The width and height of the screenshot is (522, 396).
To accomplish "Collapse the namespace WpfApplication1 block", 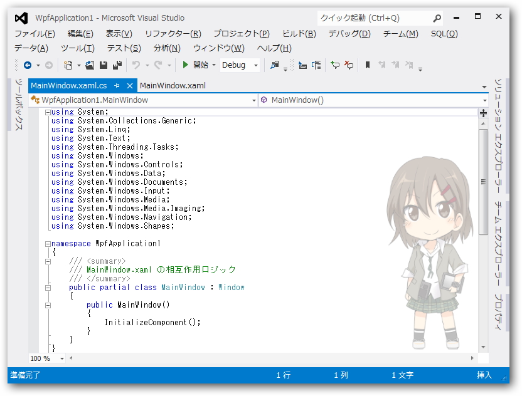I will coord(48,244).
